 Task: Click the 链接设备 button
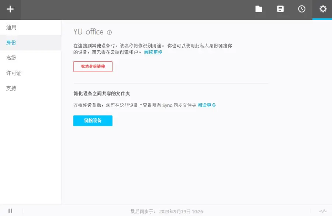point(93,120)
